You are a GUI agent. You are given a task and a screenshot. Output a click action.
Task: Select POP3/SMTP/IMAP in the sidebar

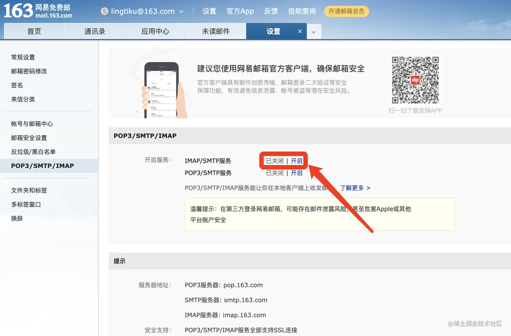pyautogui.click(x=49, y=166)
